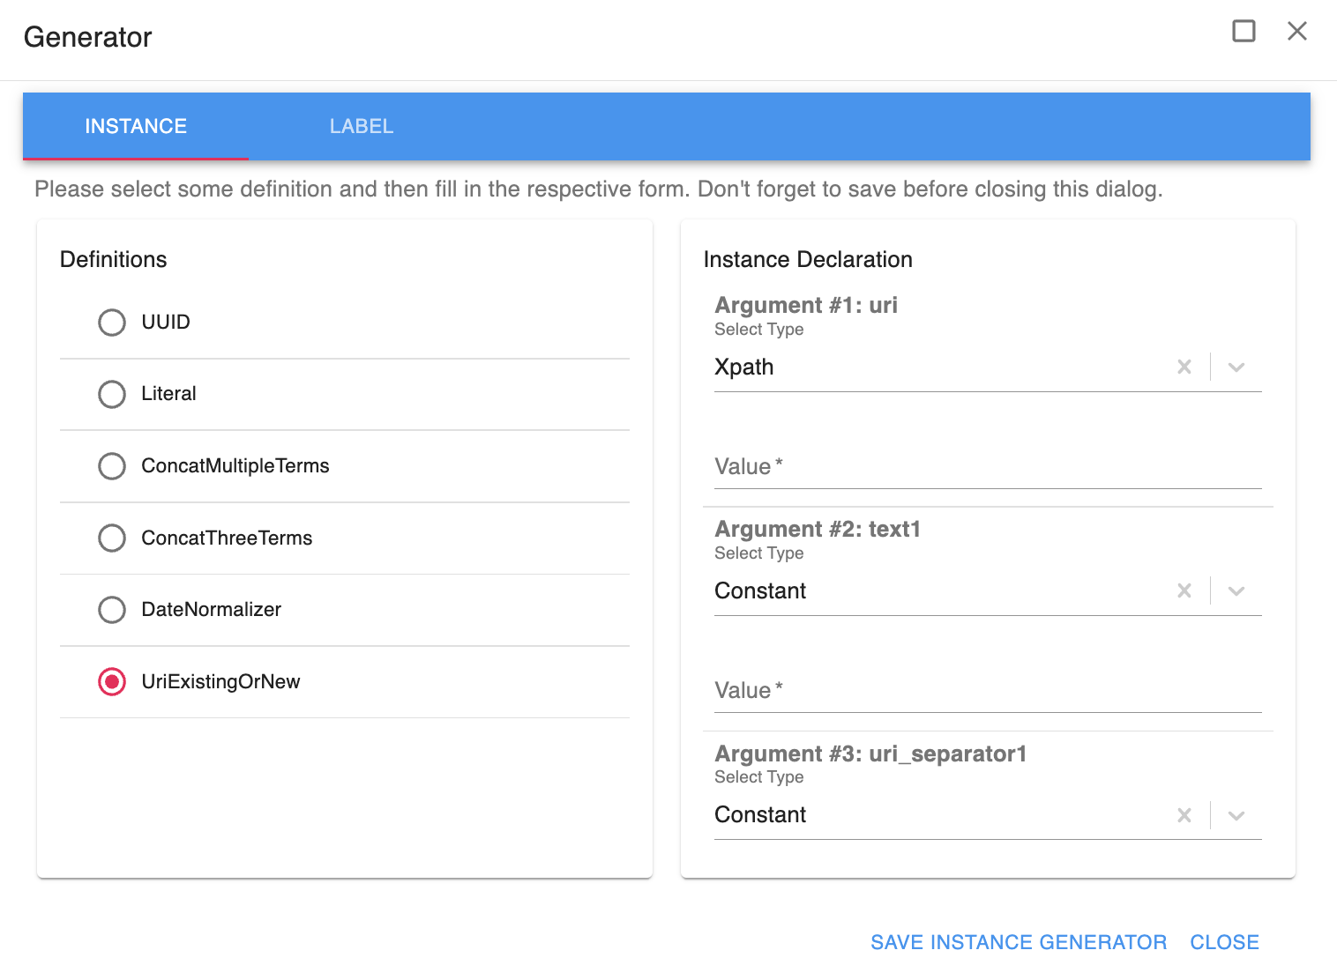Clear the Xpath type selection for Argument #1

(1184, 367)
